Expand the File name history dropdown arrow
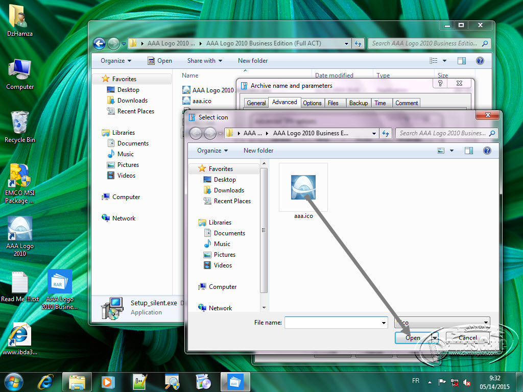 (384, 323)
